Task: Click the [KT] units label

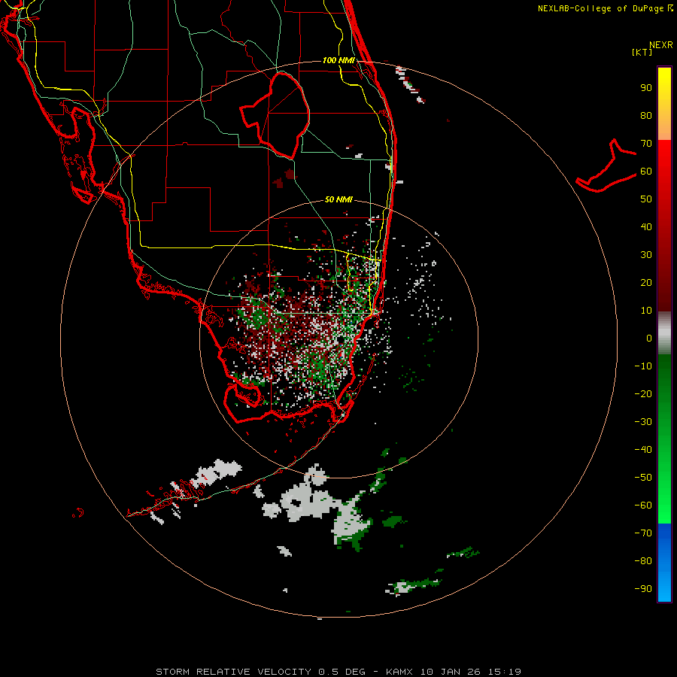Action: tap(642, 52)
